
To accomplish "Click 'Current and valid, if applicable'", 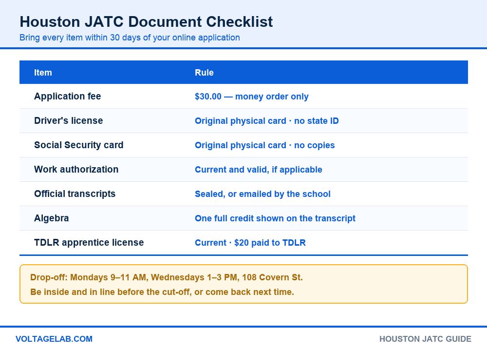I will tap(259, 170).
